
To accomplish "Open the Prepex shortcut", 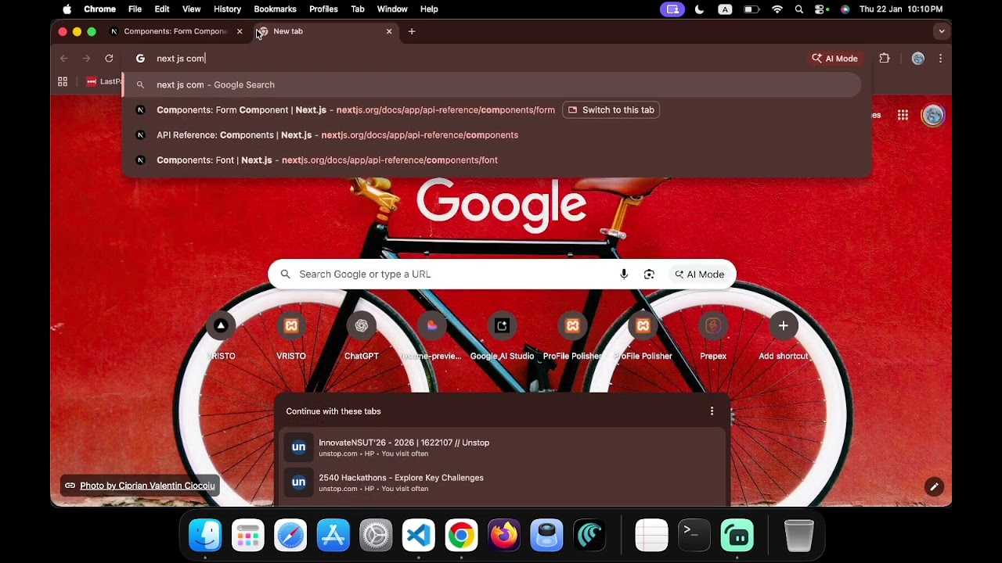I will coord(713,334).
